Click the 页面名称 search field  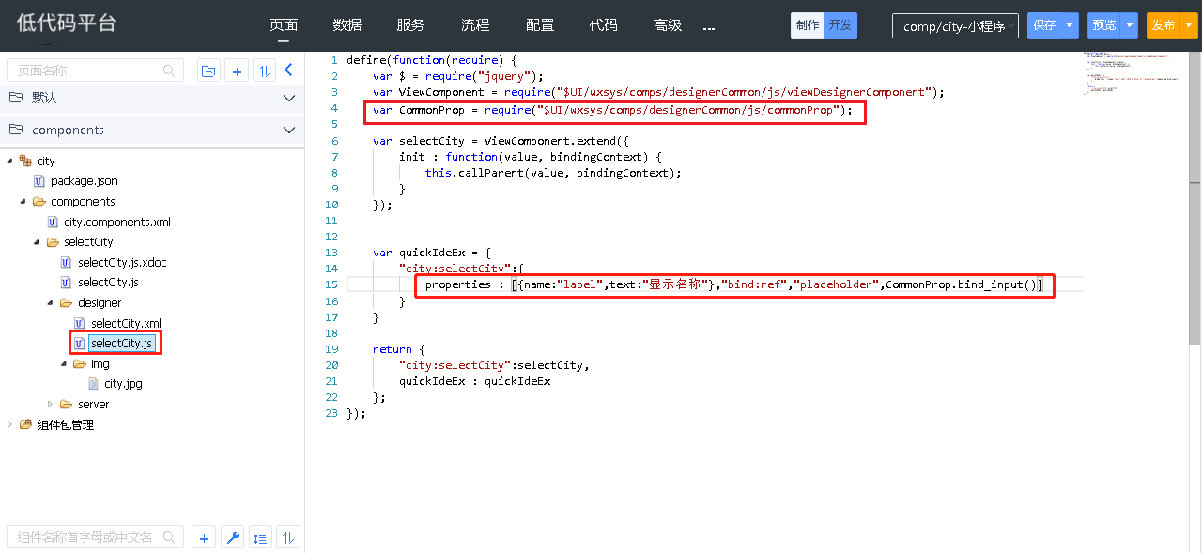pos(89,70)
